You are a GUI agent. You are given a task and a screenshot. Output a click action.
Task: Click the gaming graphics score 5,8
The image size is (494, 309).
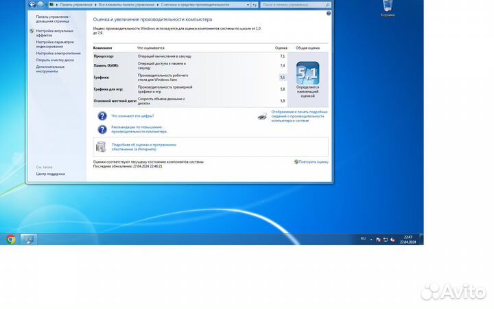coord(282,89)
